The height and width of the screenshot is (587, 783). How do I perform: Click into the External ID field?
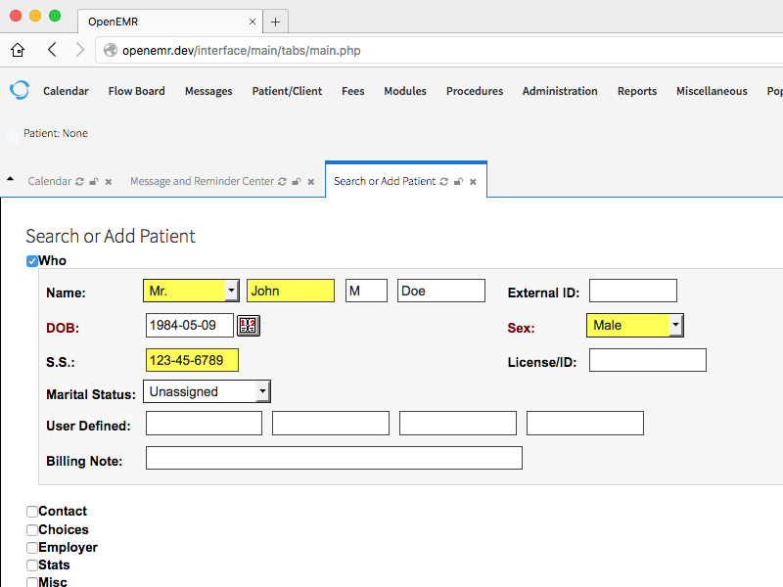click(x=632, y=291)
